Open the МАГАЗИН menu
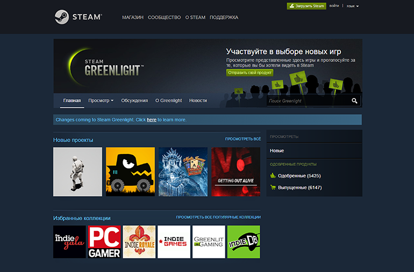414x272 pixels. pyautogui.click(x=133, y=17)
